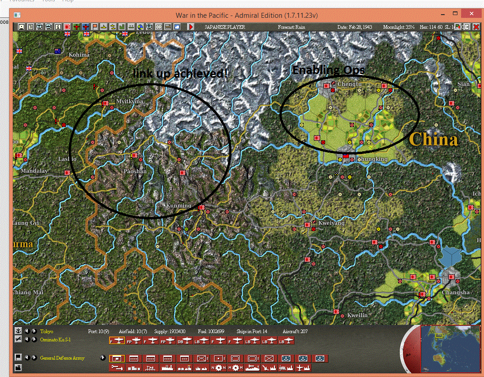Viewport: 484px width, 377px height.
Task: Click the cloud weather toolbar icon
Action: (x=177, y=27)
